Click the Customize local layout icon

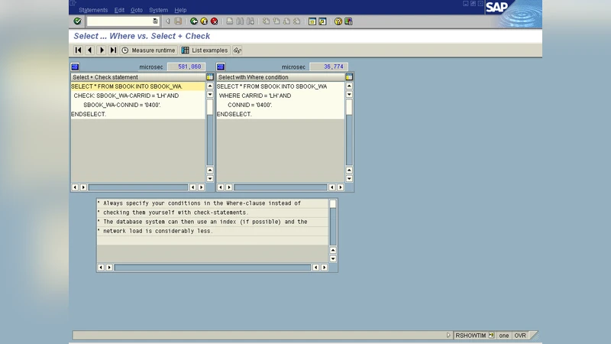click(x=349, y=21)
